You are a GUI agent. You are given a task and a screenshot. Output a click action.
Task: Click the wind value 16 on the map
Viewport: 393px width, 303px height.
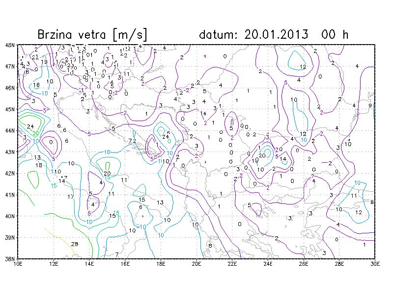(x=36, y=85)
